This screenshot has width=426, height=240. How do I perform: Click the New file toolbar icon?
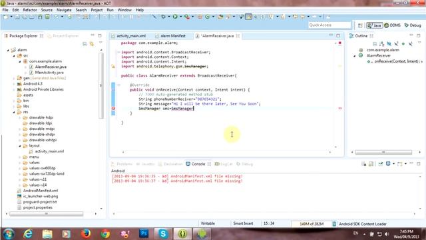pos(5,17)
